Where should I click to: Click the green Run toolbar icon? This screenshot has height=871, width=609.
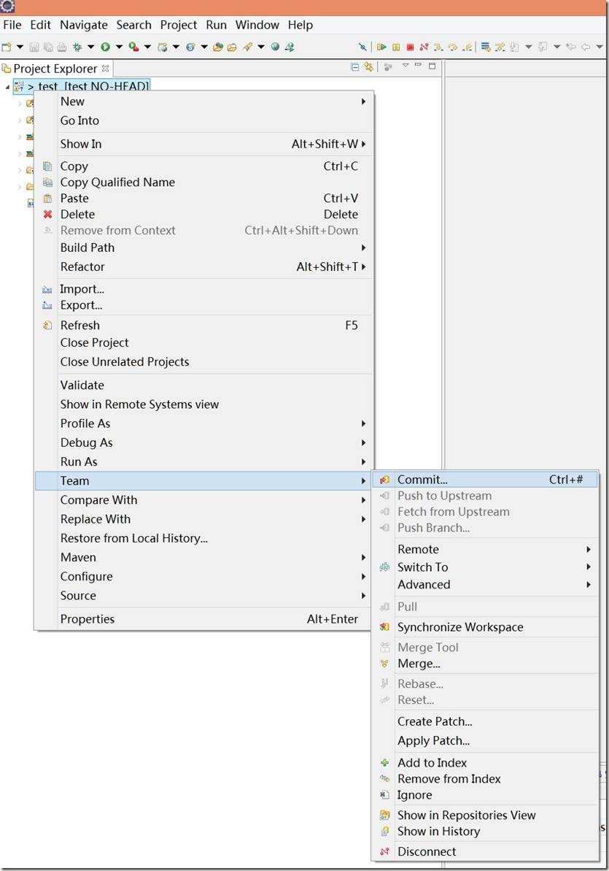coord(105,47)
